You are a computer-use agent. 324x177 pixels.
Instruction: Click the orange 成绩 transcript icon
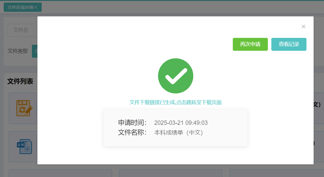pos(24,108)
